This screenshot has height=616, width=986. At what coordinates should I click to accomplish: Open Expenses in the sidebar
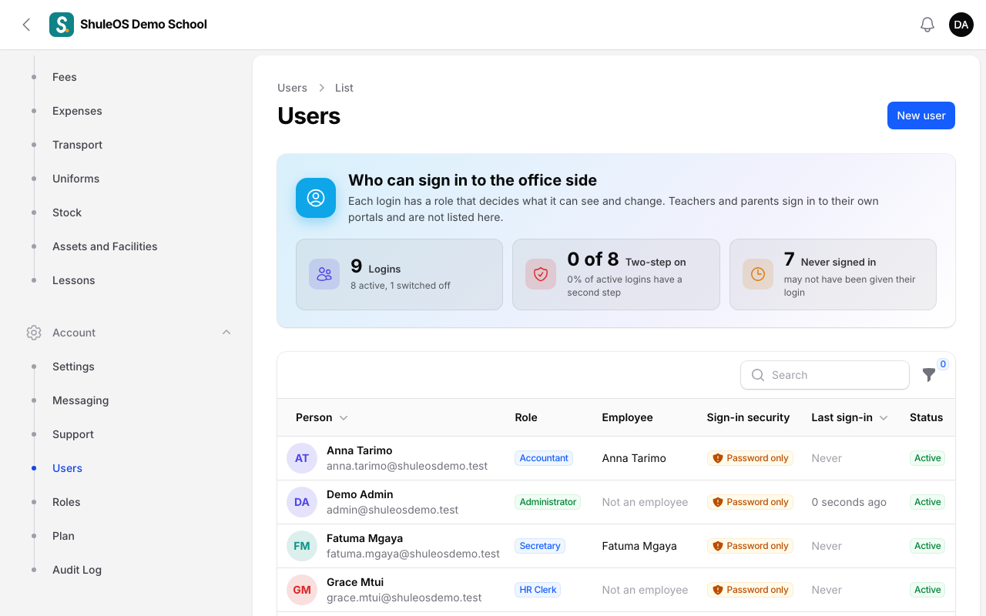[x=77, y=111]
